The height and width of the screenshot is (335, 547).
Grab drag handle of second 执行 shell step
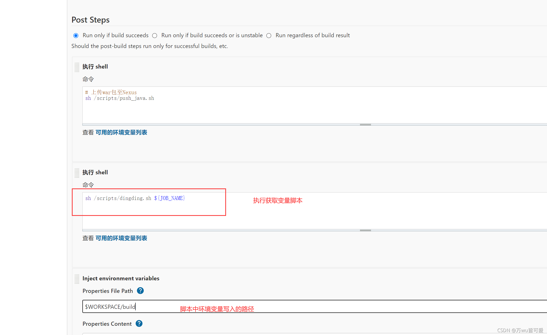[77, 173]
